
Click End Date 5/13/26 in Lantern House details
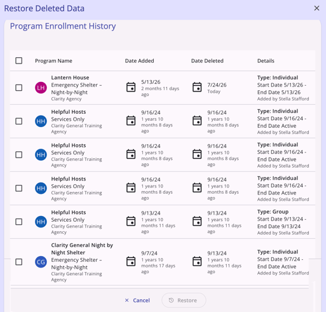279,92
